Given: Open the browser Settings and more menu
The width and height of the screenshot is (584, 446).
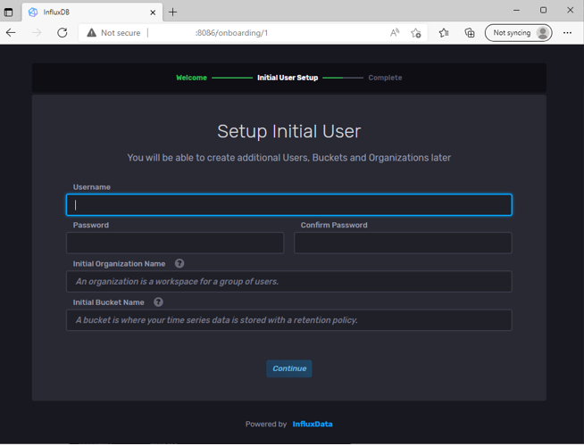Looking at the screenshot, I should (x=567, y=33).
